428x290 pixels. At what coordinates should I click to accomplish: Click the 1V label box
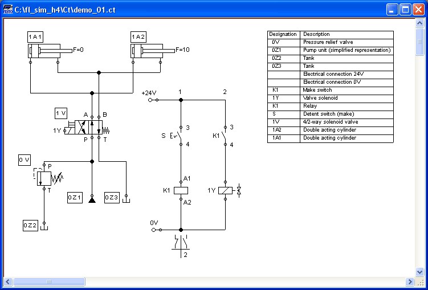(61, 113)
